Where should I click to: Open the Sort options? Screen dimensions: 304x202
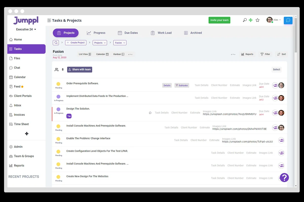click(x=281, y=54)
